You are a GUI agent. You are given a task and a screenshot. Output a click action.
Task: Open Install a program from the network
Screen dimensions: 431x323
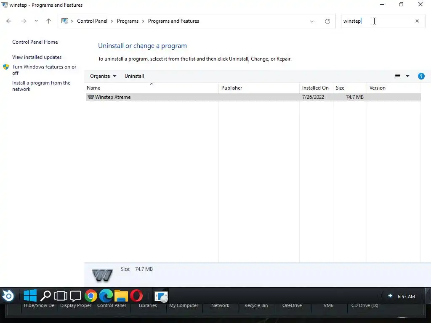point(41,86)
